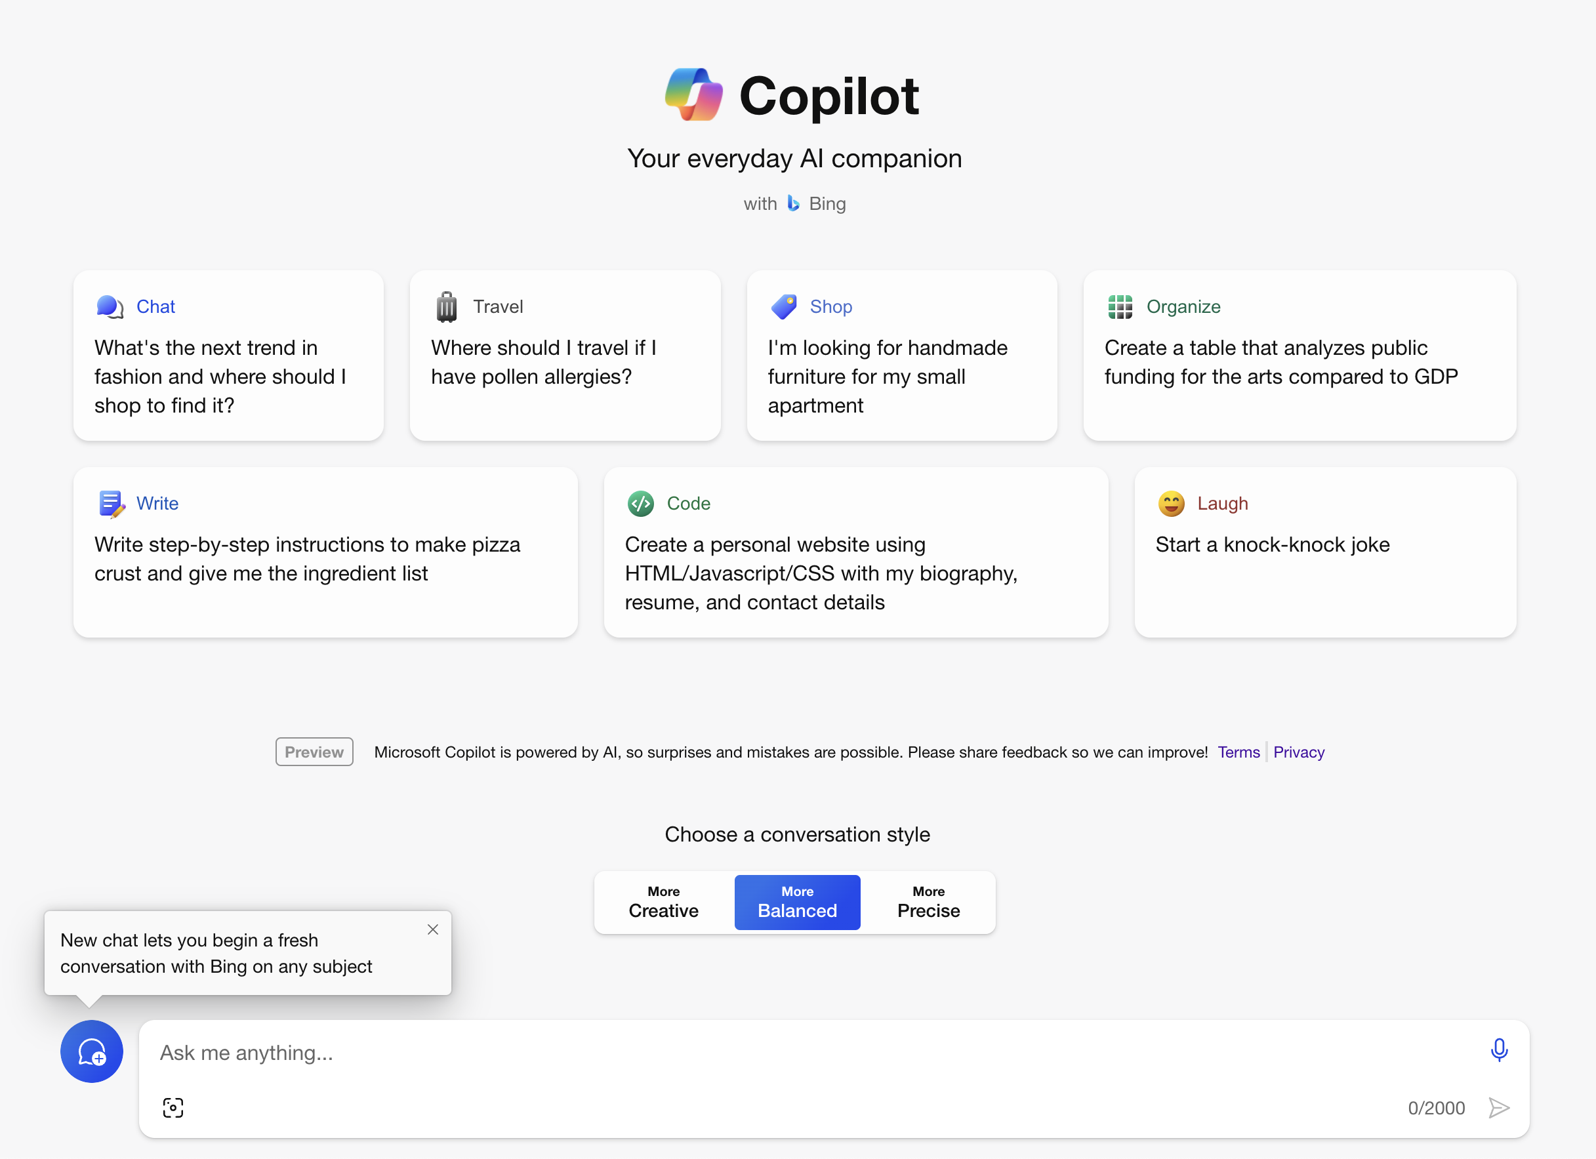Click the Preview badge label

pyautogui.click(x=314, y=751)
